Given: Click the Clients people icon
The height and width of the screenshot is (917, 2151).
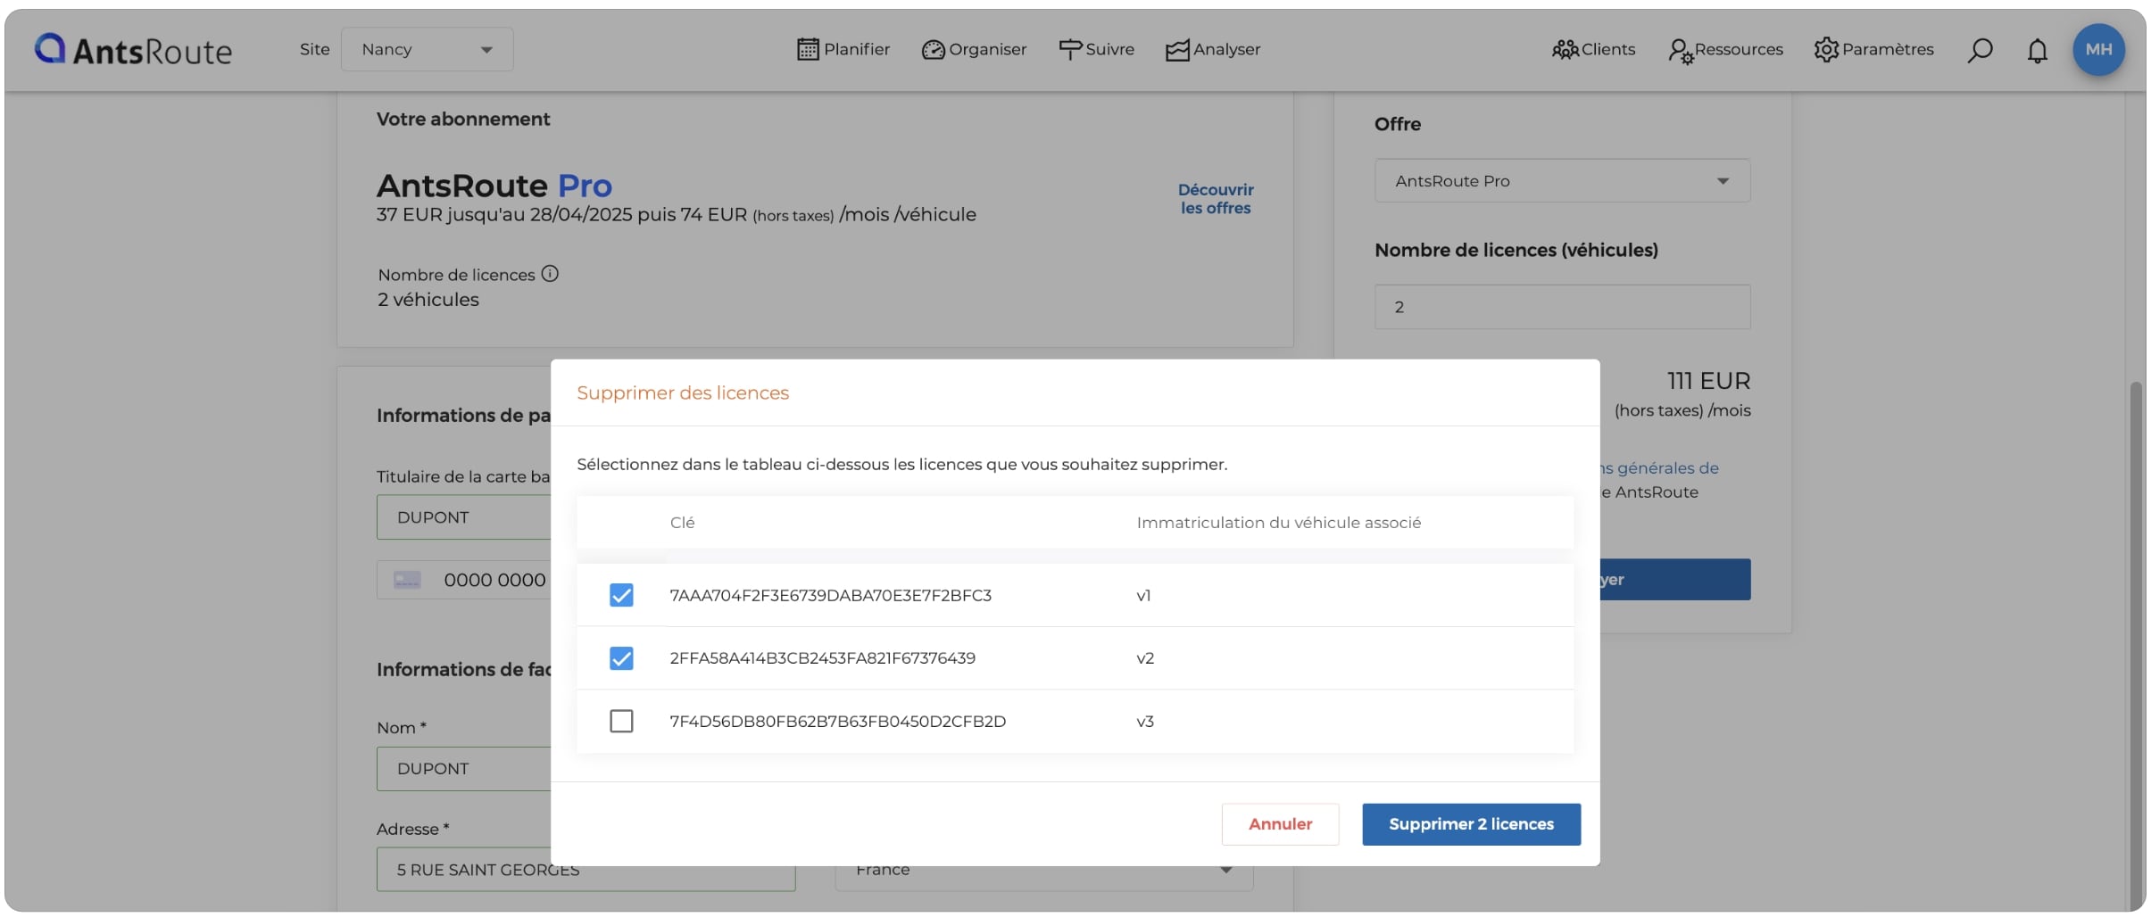Looking at the screenshot, I should click(1565, 49).
